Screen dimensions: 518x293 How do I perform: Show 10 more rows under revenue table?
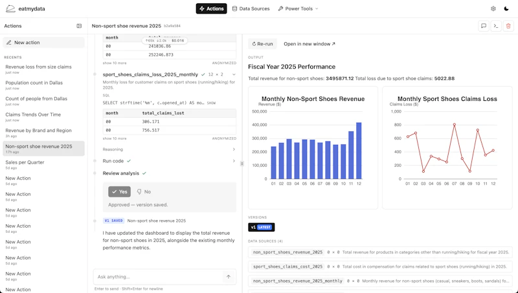pos(115,63)
